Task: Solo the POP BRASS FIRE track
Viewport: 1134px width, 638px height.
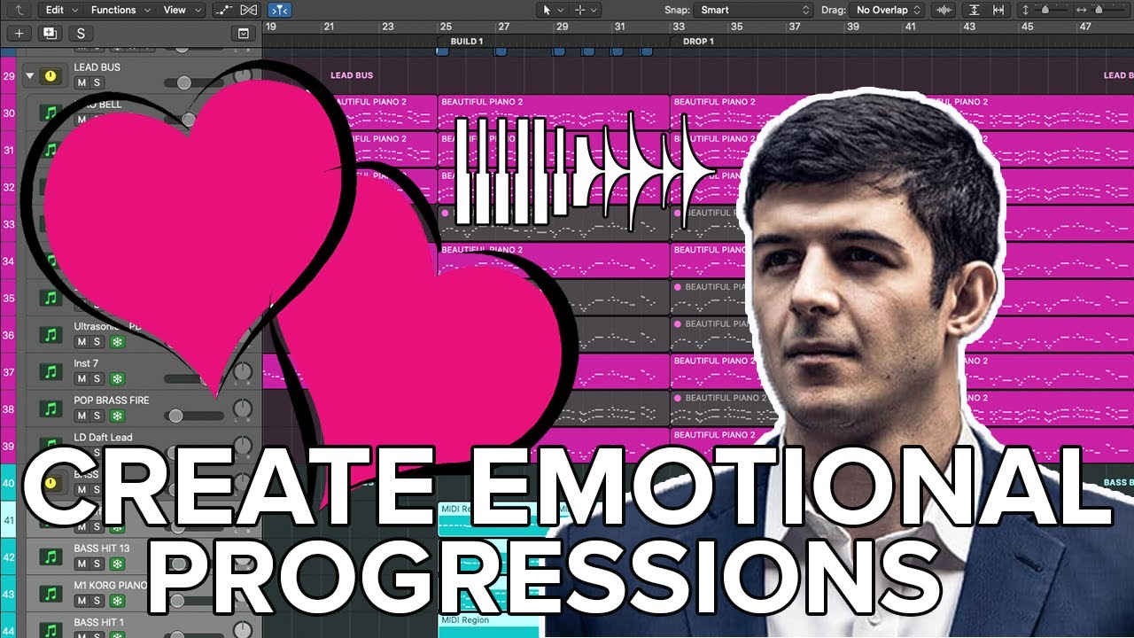Action: pos(98,416)
